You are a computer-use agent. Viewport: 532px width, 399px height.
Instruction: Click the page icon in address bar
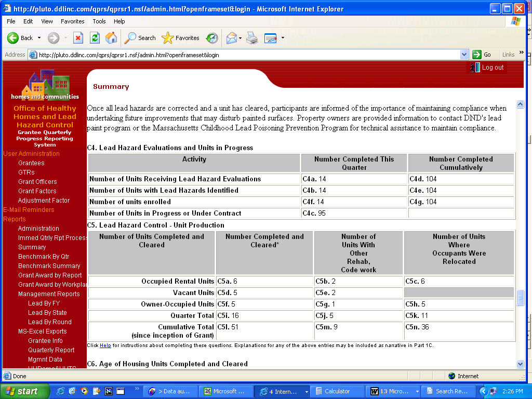point(33,55)
